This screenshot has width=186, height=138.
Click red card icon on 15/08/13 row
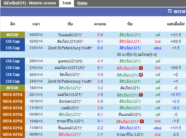[x=142, y=121]
